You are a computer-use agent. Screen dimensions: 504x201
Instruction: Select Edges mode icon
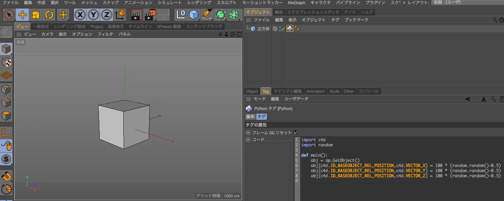pos(6,103)
